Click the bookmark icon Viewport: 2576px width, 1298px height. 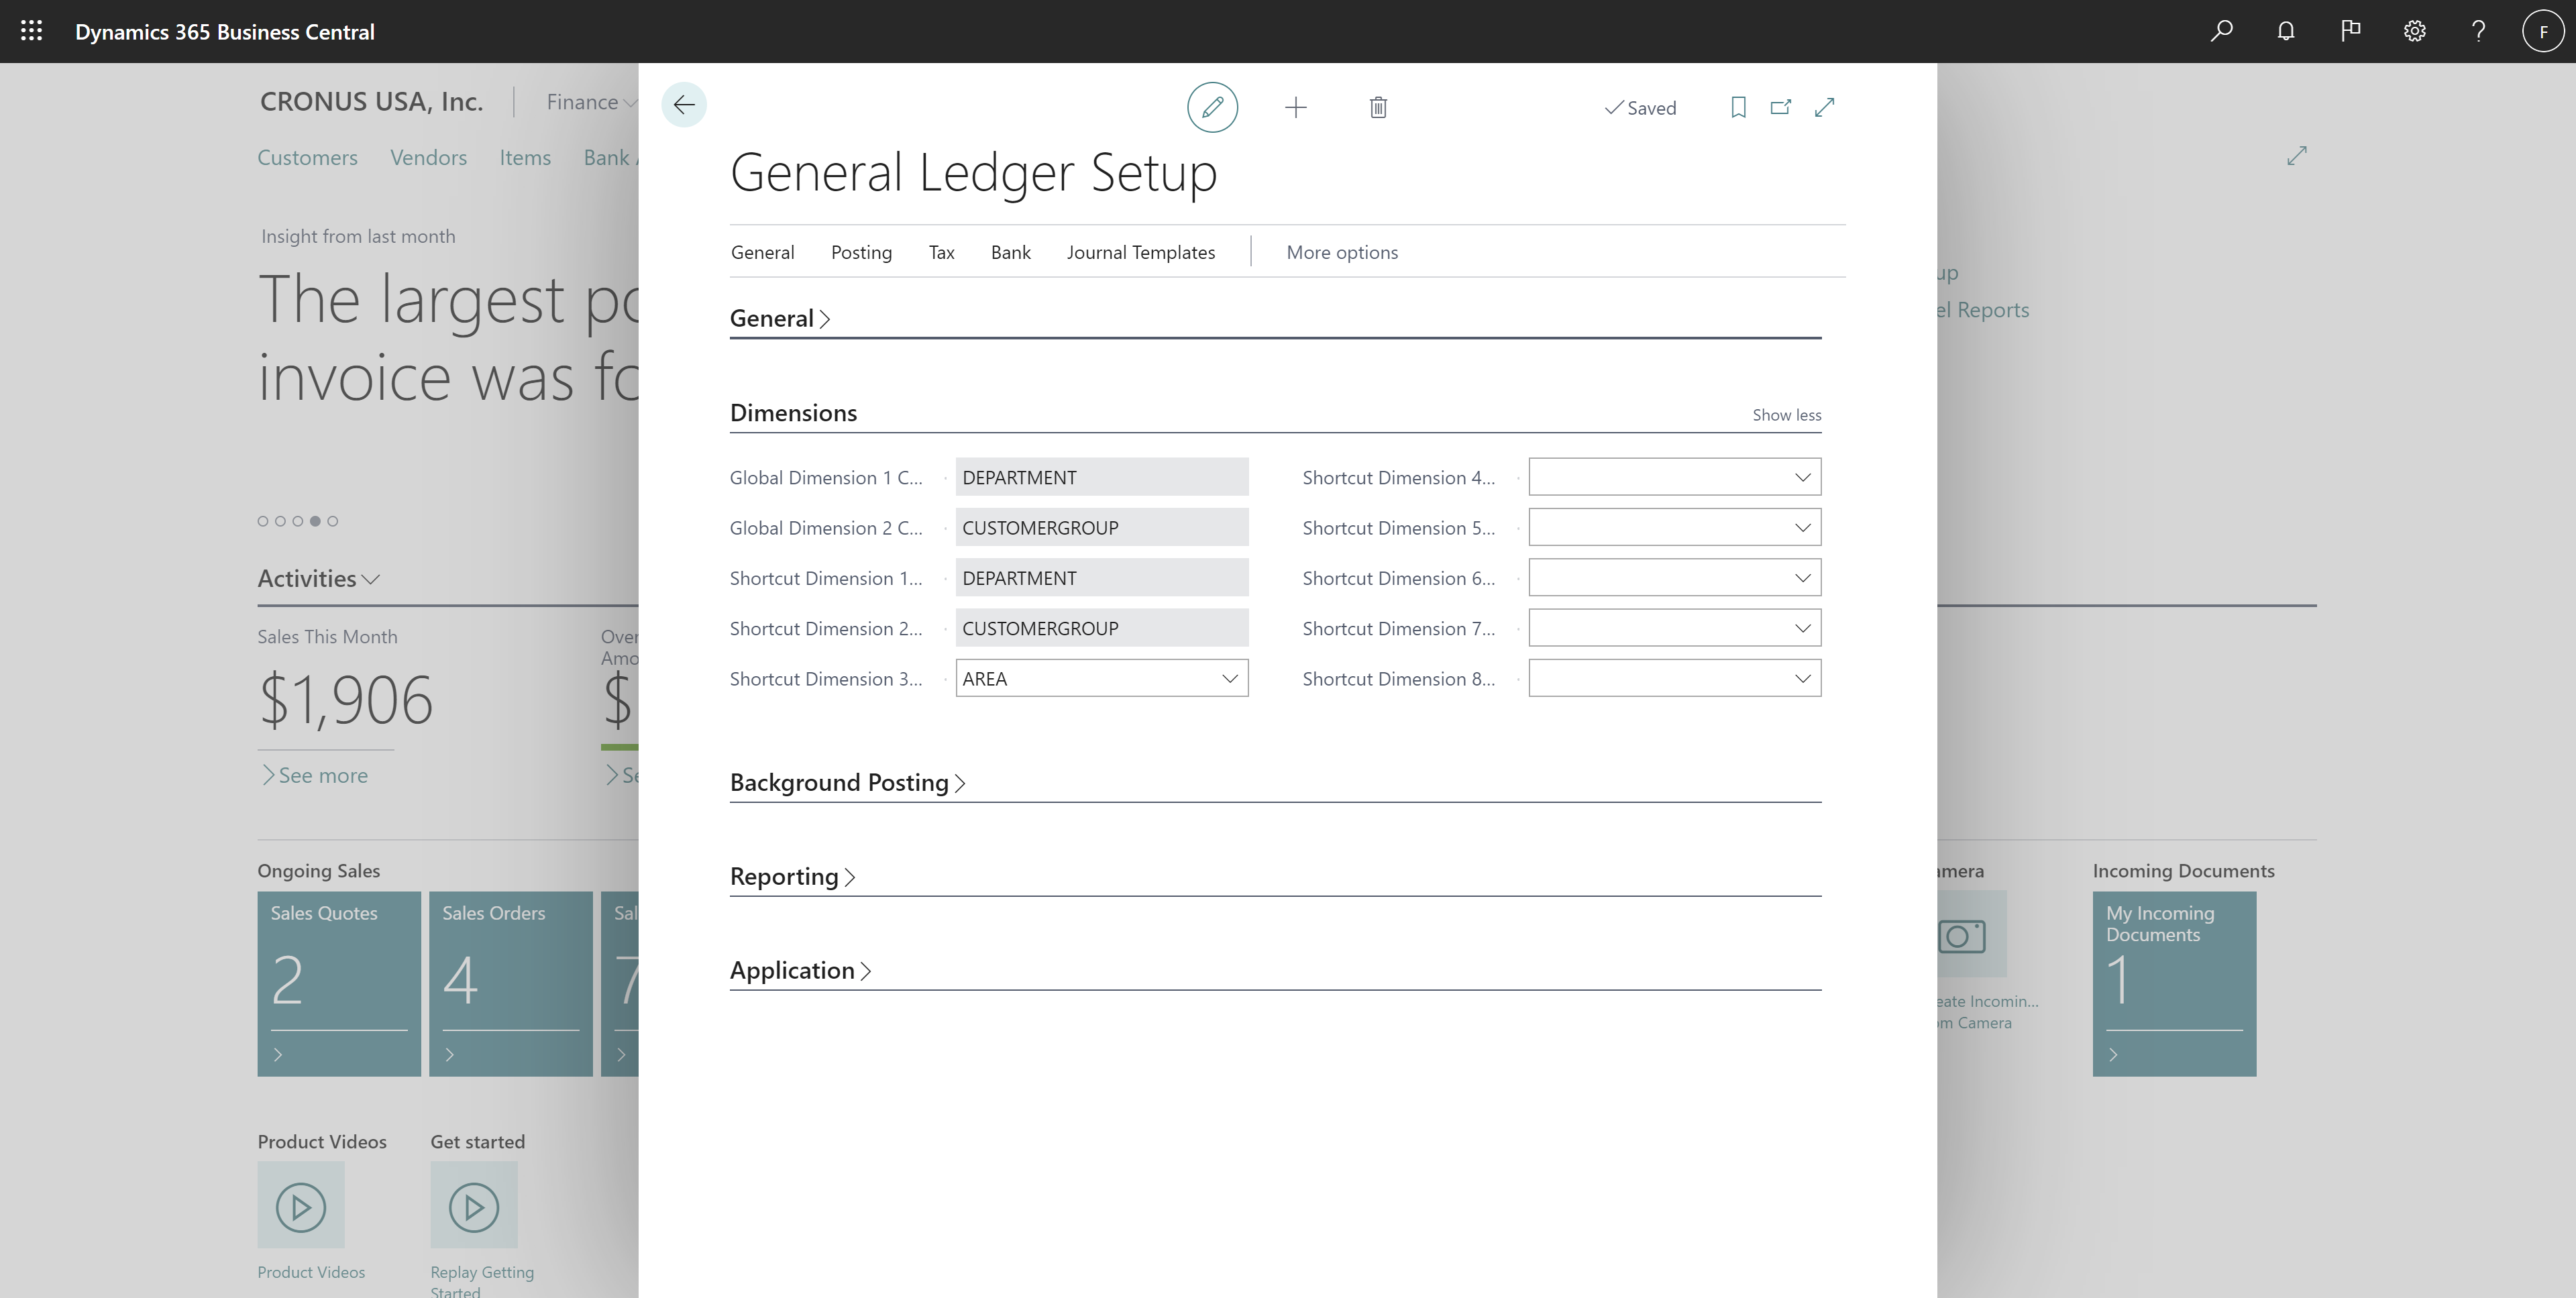pos(1737,106)
